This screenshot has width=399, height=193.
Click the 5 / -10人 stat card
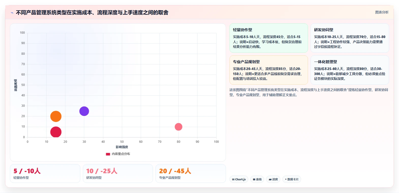(45, 173)
